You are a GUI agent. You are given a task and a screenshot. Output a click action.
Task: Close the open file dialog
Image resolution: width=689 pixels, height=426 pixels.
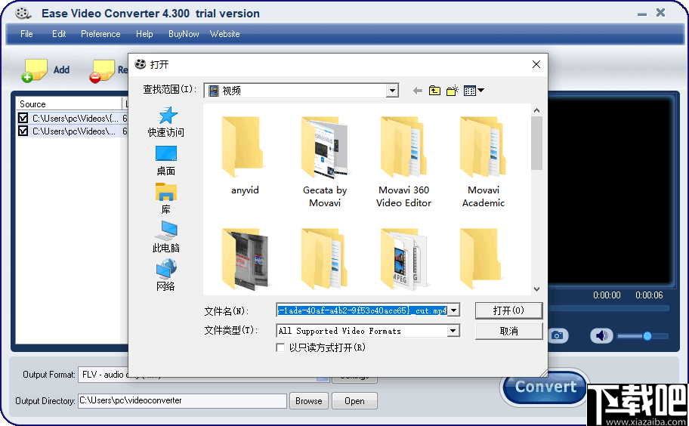point(536,64)
